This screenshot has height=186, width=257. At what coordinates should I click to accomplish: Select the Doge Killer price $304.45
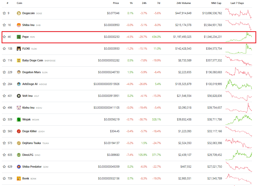pyautogui.click(x=115, y=131)
